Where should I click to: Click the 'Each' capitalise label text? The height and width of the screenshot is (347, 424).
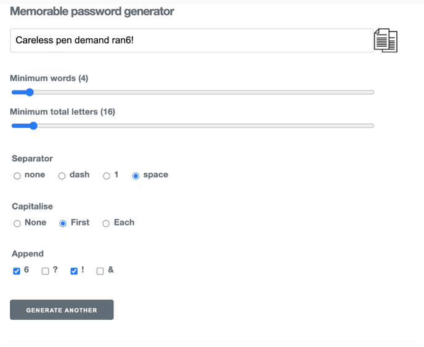tap(124, 222)
